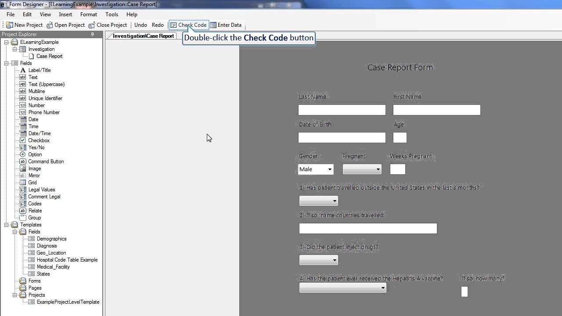Click the Check Code button
Screen dimensions: 562x316
tap(188, 25)
